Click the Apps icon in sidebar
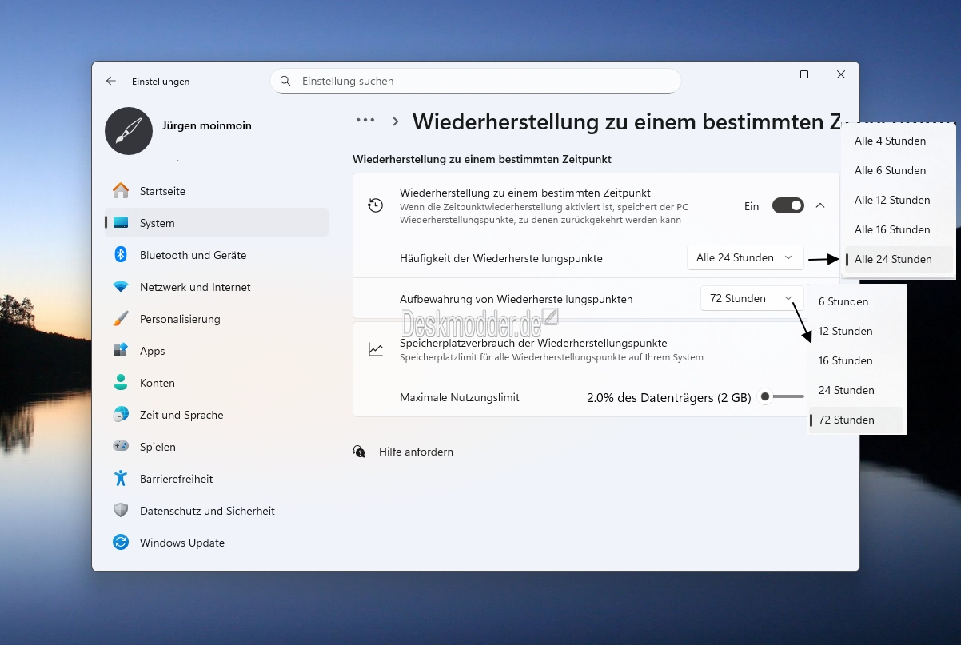 [x=121, y=351]
